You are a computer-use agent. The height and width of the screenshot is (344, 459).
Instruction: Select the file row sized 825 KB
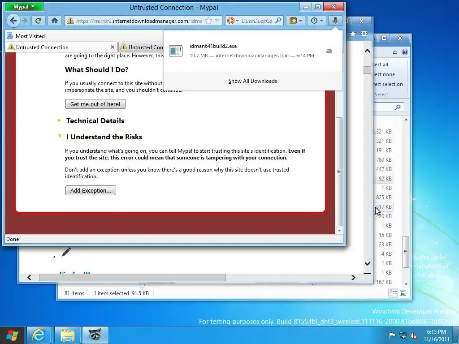(384, 197)
